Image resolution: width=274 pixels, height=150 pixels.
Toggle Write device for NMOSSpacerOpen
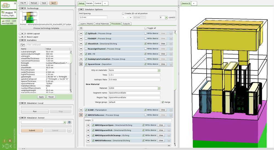point(144,125)
